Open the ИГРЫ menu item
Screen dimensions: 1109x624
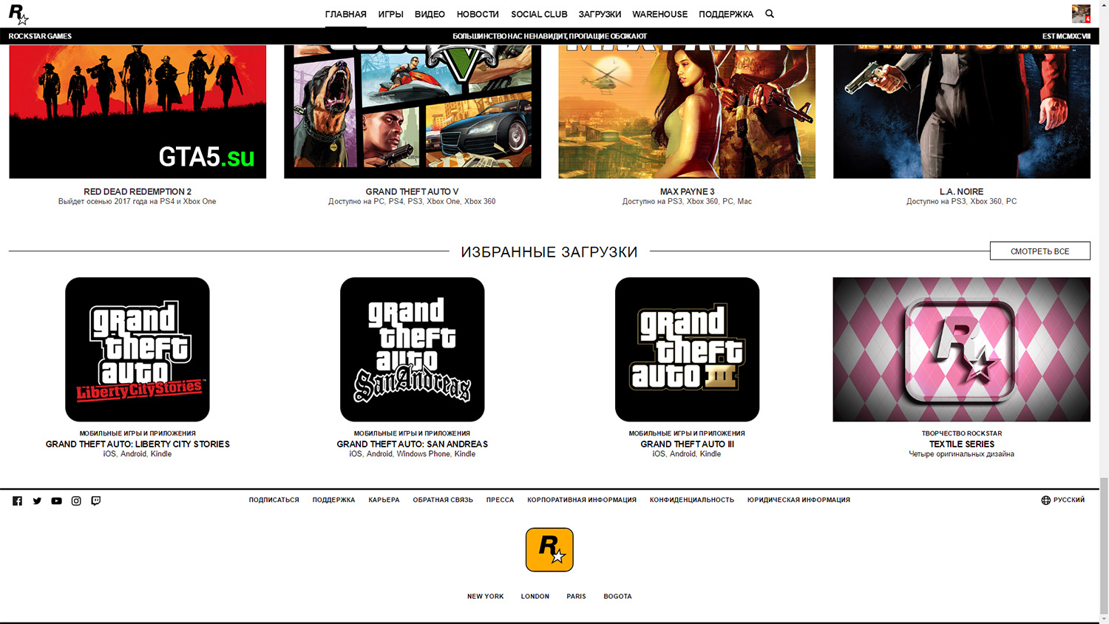[390, 14]
